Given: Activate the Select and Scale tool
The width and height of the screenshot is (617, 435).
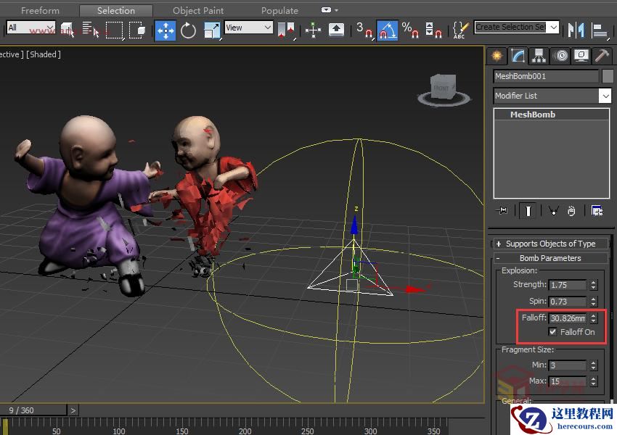Looking at the screenshot, I should (212, 30).
